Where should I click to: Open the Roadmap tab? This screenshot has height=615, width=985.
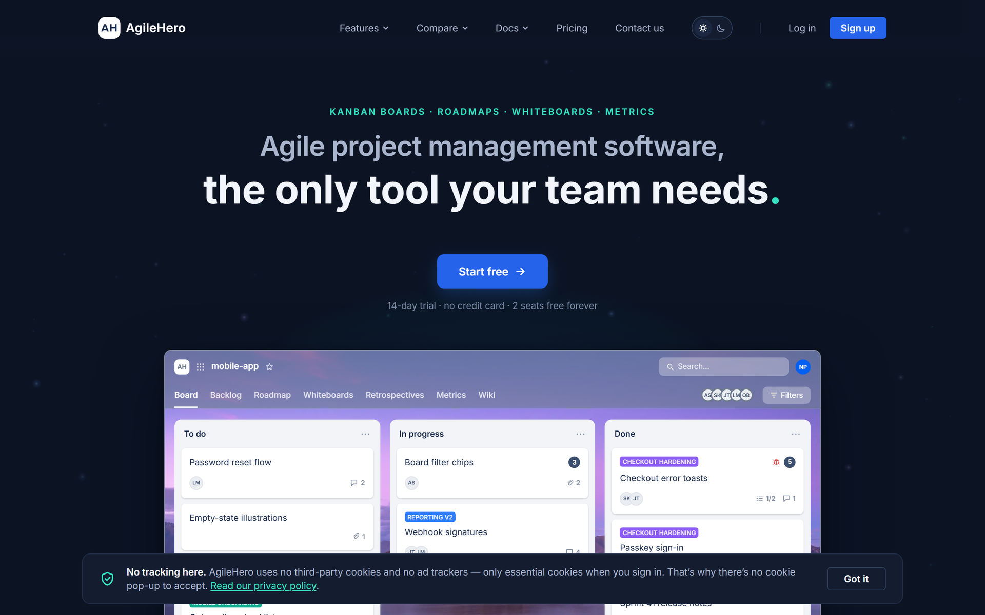[x=272, y=395]
